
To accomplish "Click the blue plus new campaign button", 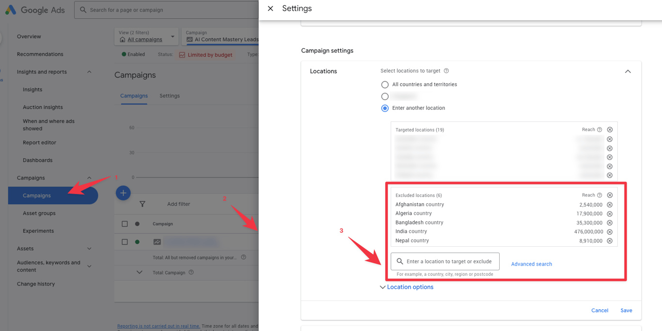I will (x=123, y=193).
